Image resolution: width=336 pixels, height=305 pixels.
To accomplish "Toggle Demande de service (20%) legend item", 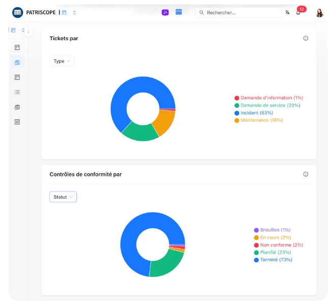I will 267,106.
